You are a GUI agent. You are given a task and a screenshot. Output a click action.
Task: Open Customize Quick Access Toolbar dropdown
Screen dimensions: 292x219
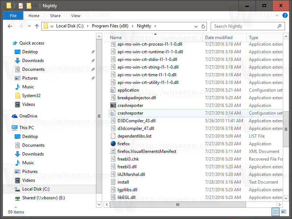[x=35, y=6]
